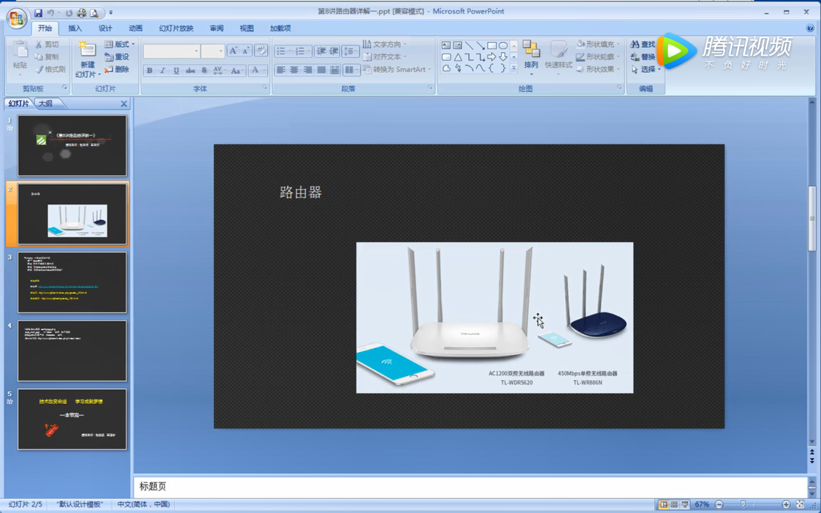This screenshot has width=821, height=513.
Task: Align text right
Action: (308, 70)
